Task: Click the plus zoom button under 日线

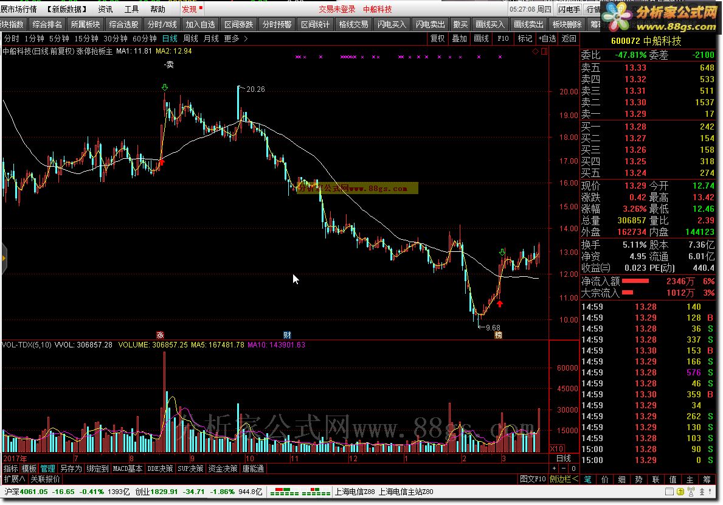Action: click(555, 468)
